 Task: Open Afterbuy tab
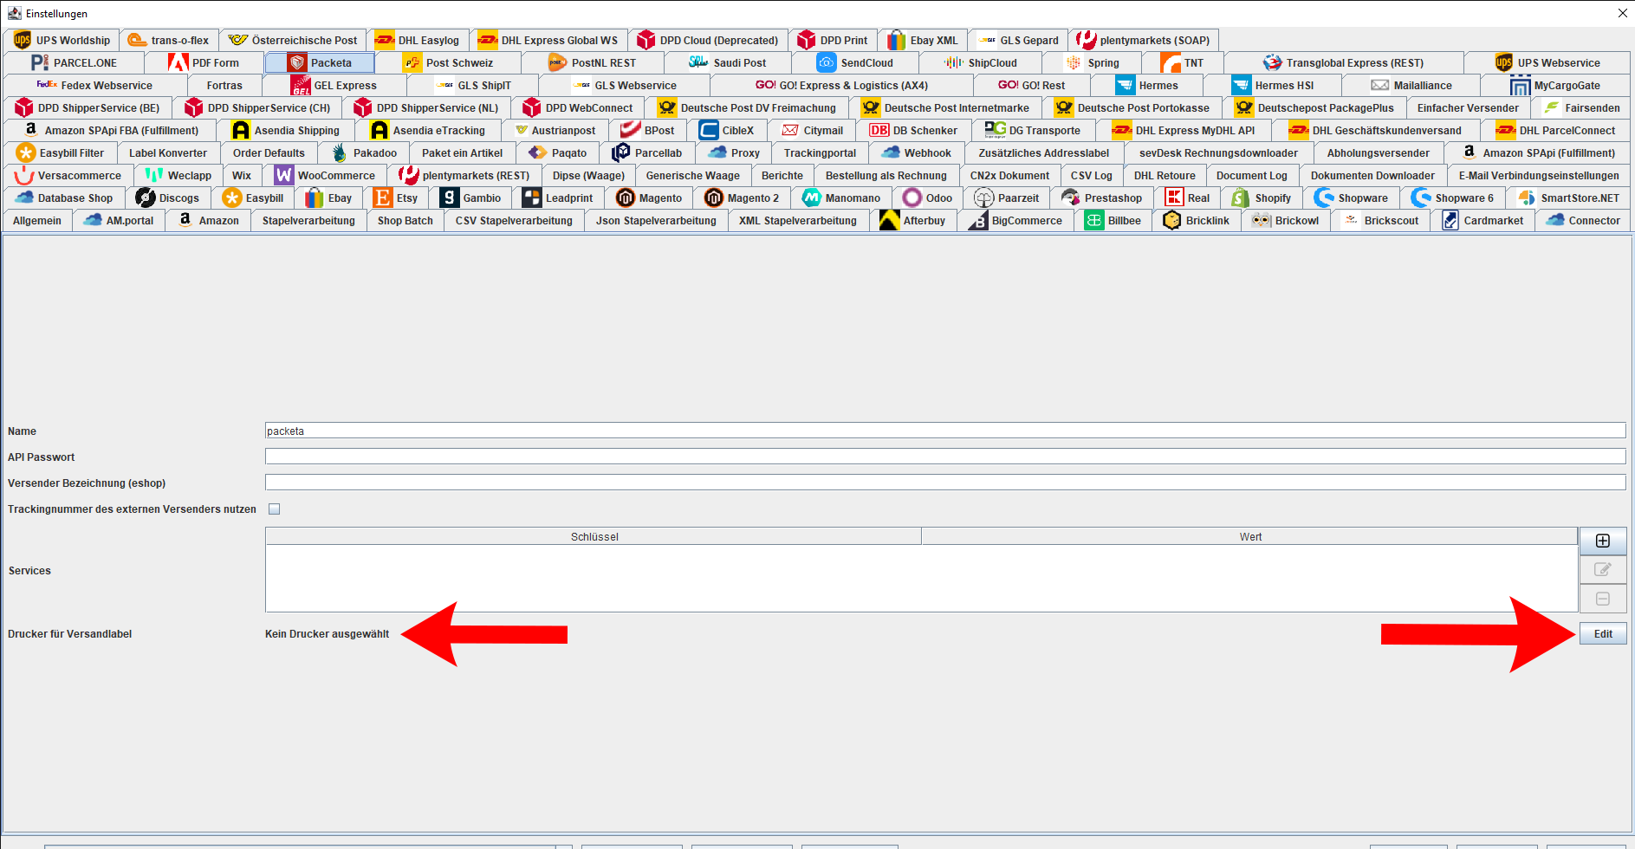[x=913, y=220]
